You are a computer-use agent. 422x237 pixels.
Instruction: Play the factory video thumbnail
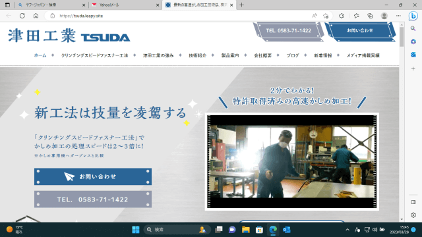click(x=291, y=161)
